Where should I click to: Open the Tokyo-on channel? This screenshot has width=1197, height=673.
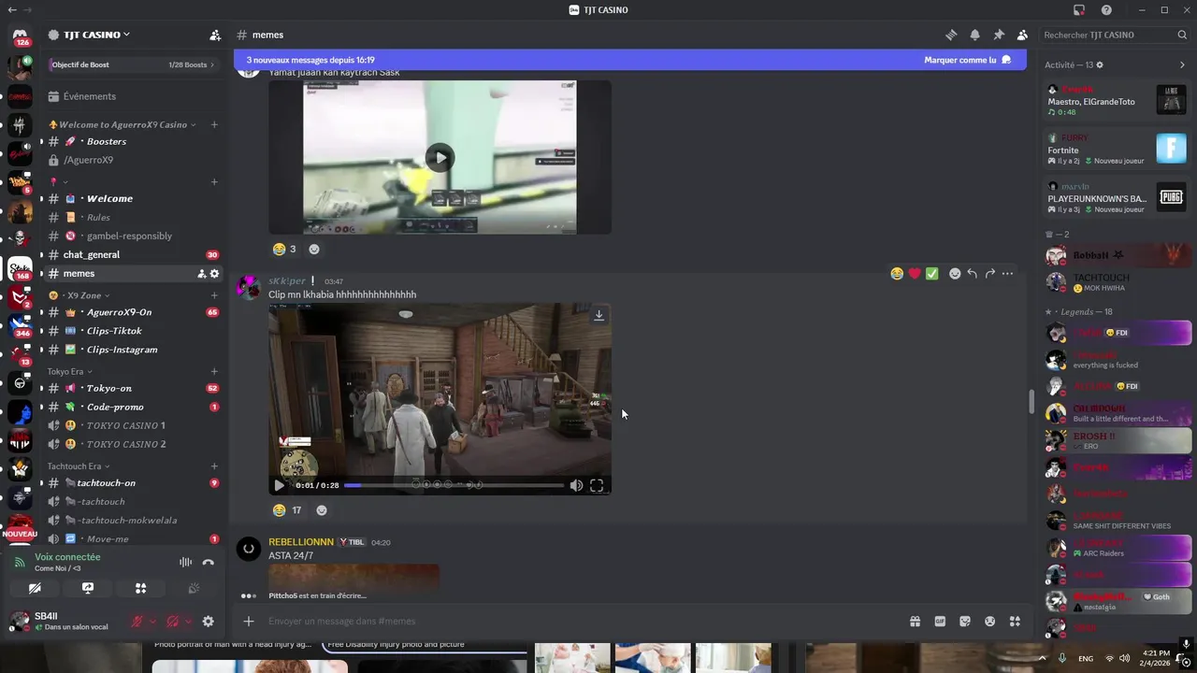(x=135, y=388)
